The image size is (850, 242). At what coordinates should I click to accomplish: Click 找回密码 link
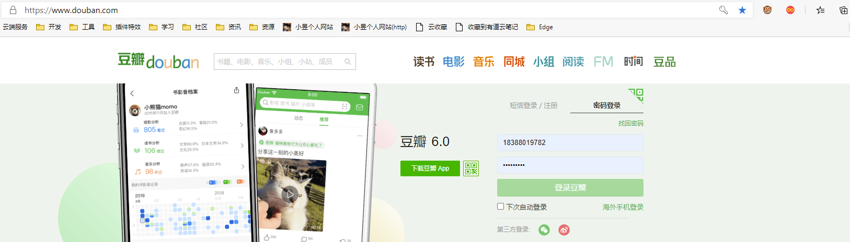coord(631,124)
